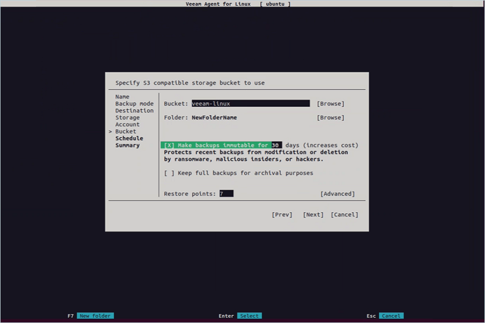The height and width of the screenshot is (323, 485).
Task: Select the Name step in the wizard
Action: [x=122, y=97]
